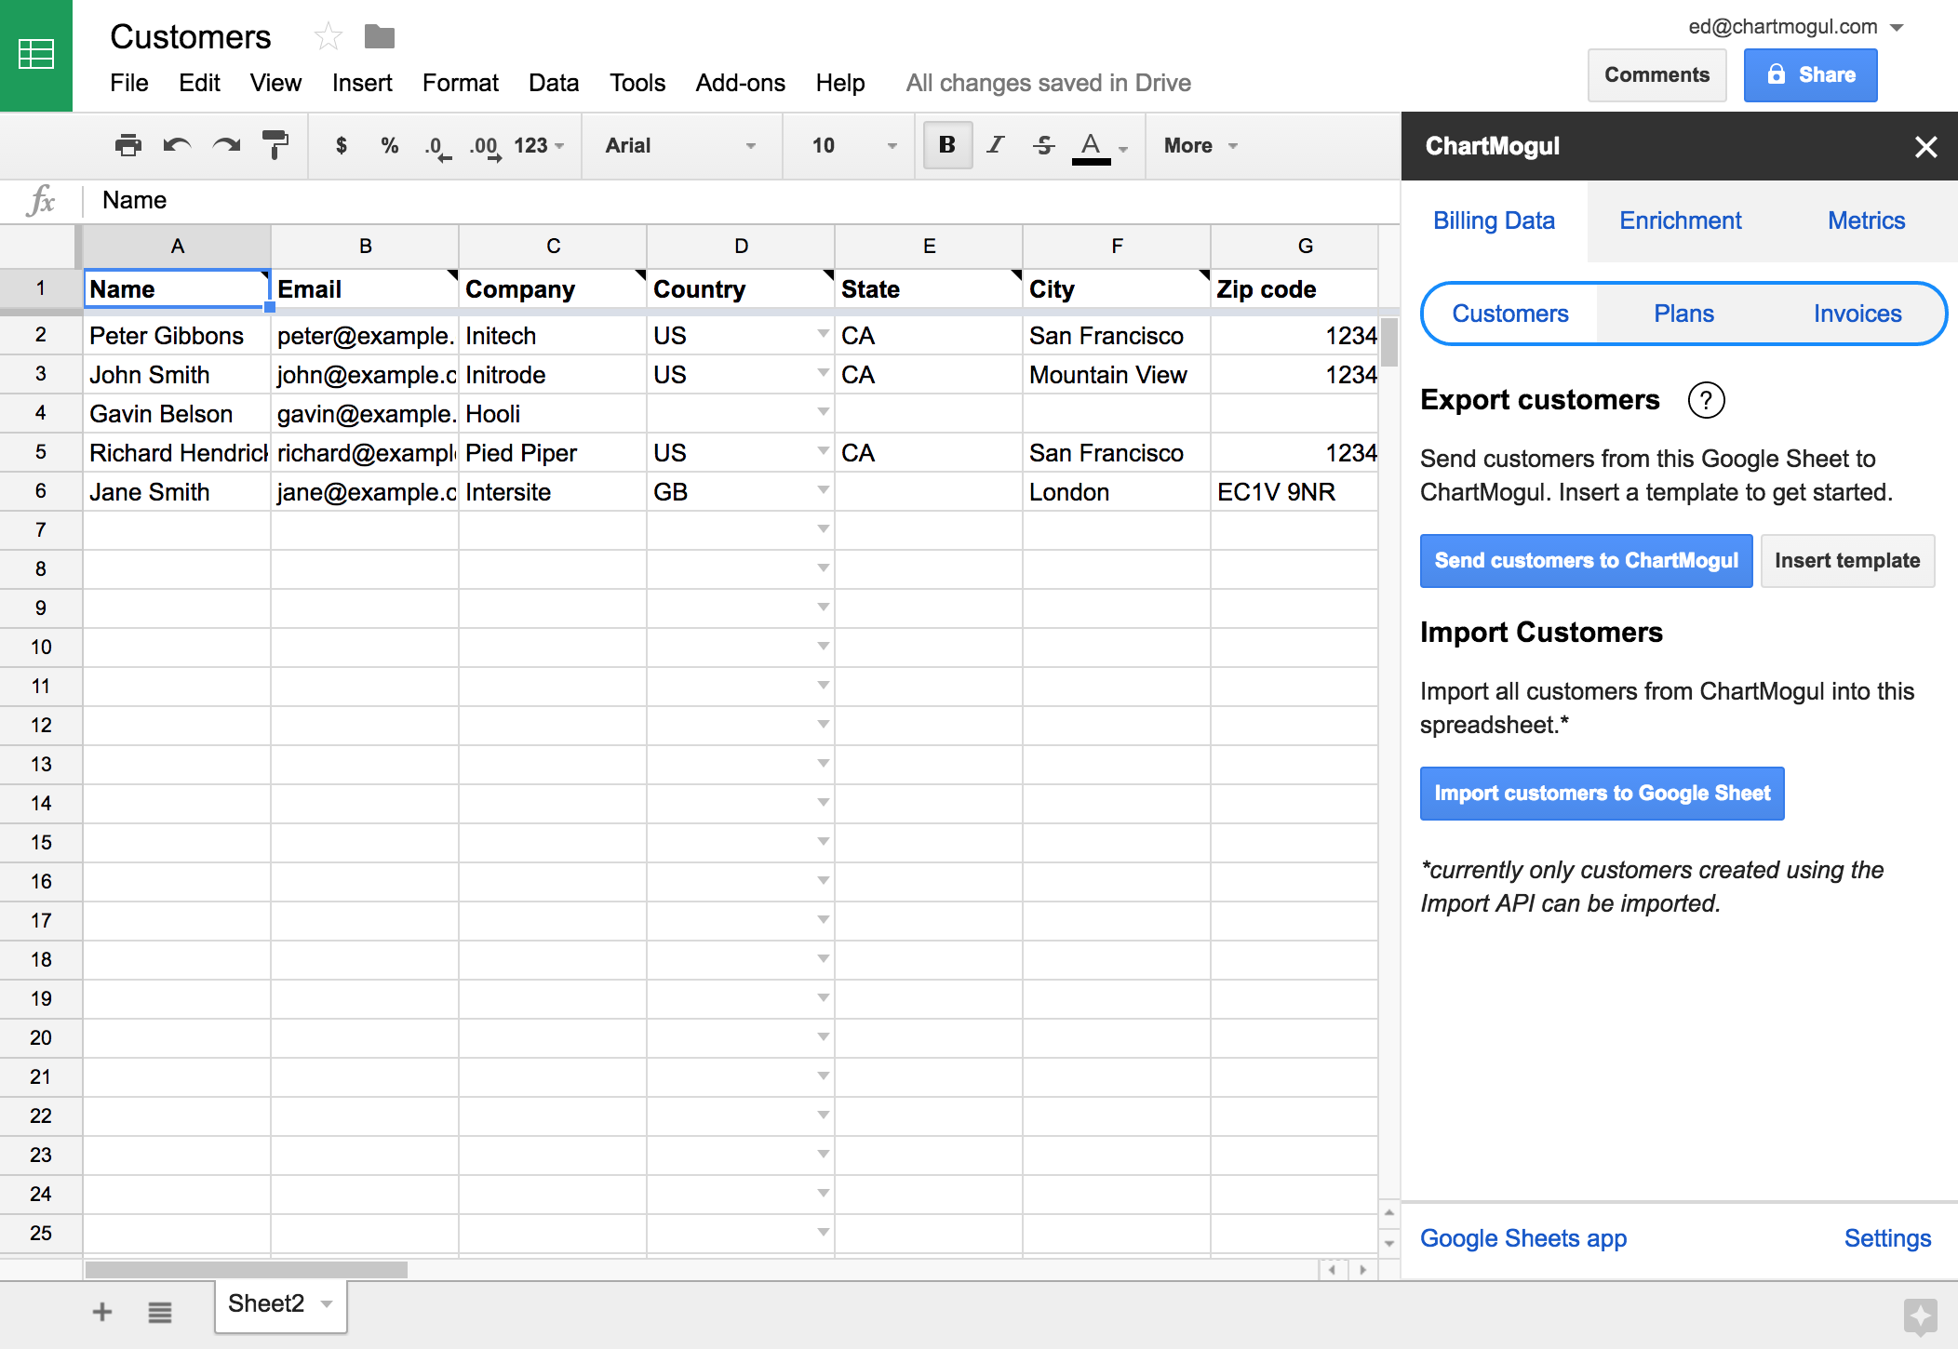Apply strikethrough formatting icon
Image resolution: width=1958 pixels, height=1349 pixels.
[1044, 145]
